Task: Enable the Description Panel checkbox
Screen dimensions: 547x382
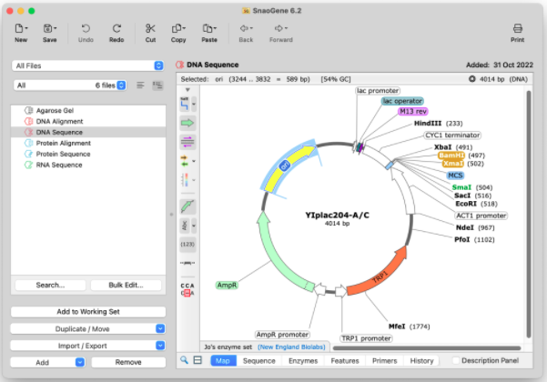Action: point(456,360)
